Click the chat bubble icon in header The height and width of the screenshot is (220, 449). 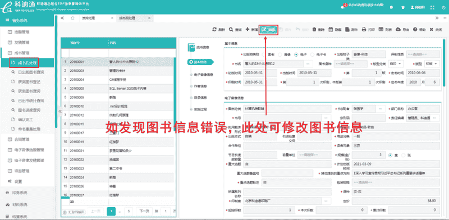[x=391, y=7]
